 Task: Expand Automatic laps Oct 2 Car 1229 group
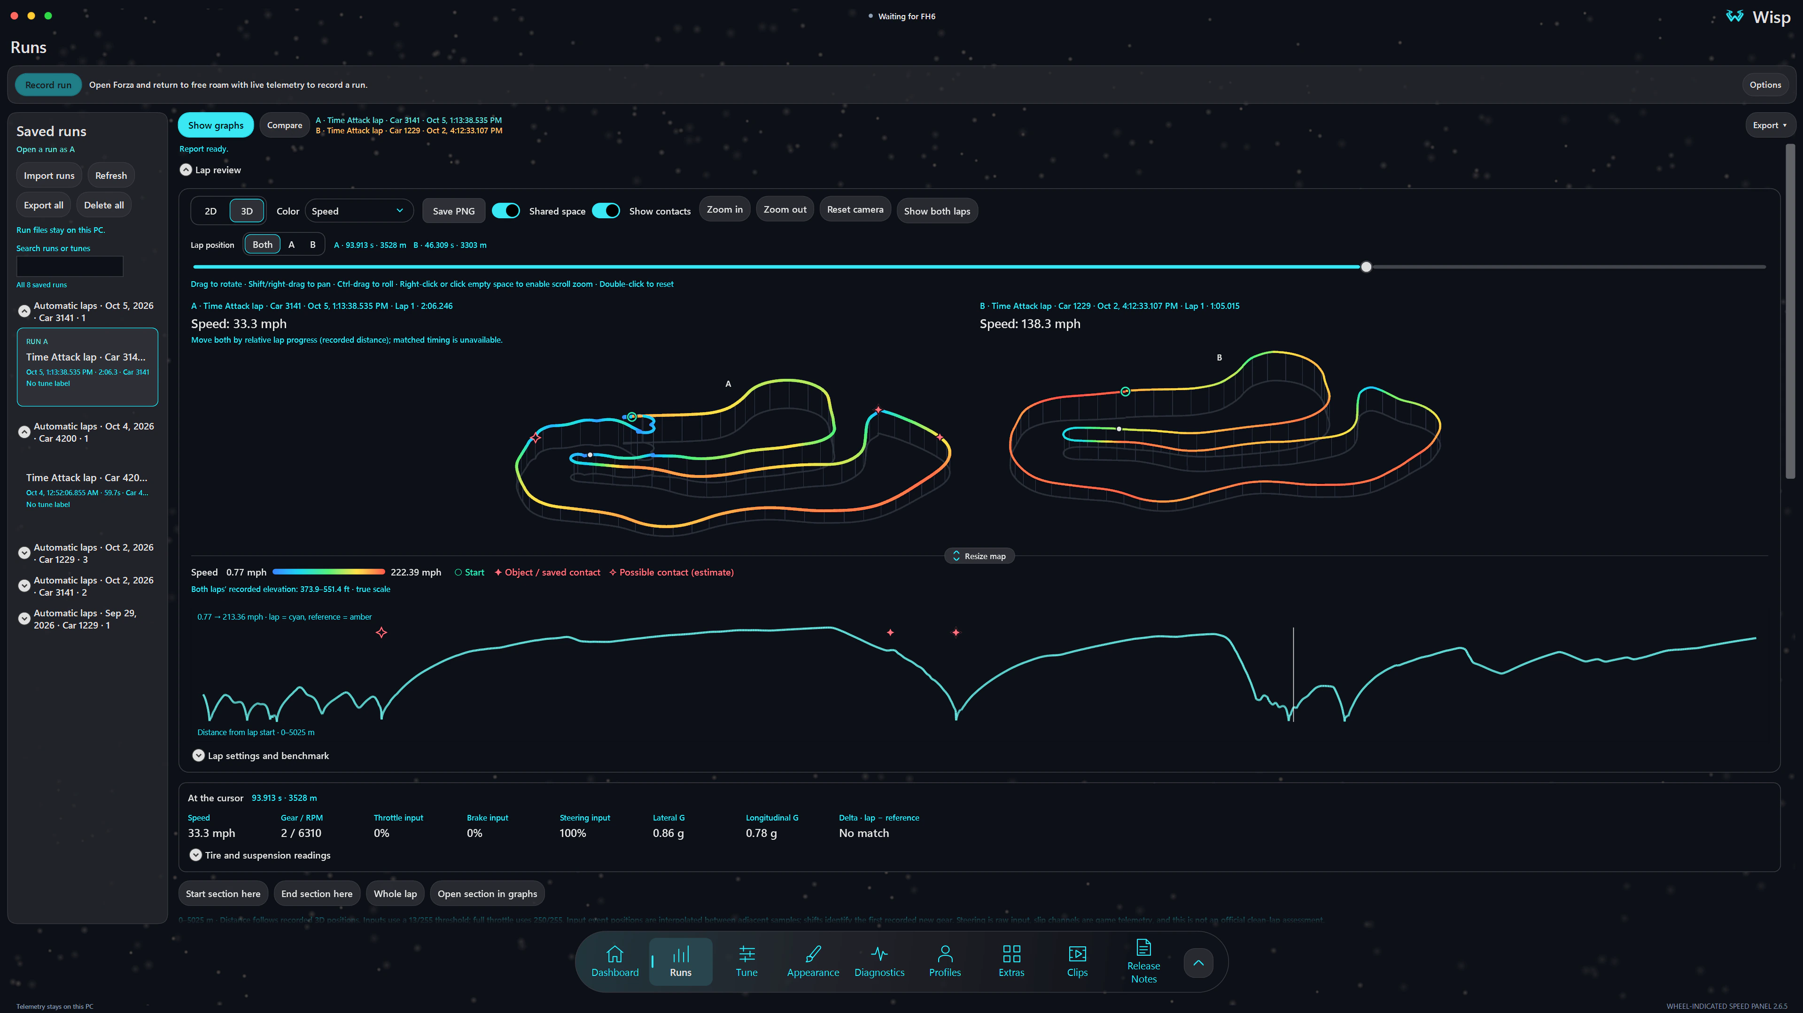[24, 553]
